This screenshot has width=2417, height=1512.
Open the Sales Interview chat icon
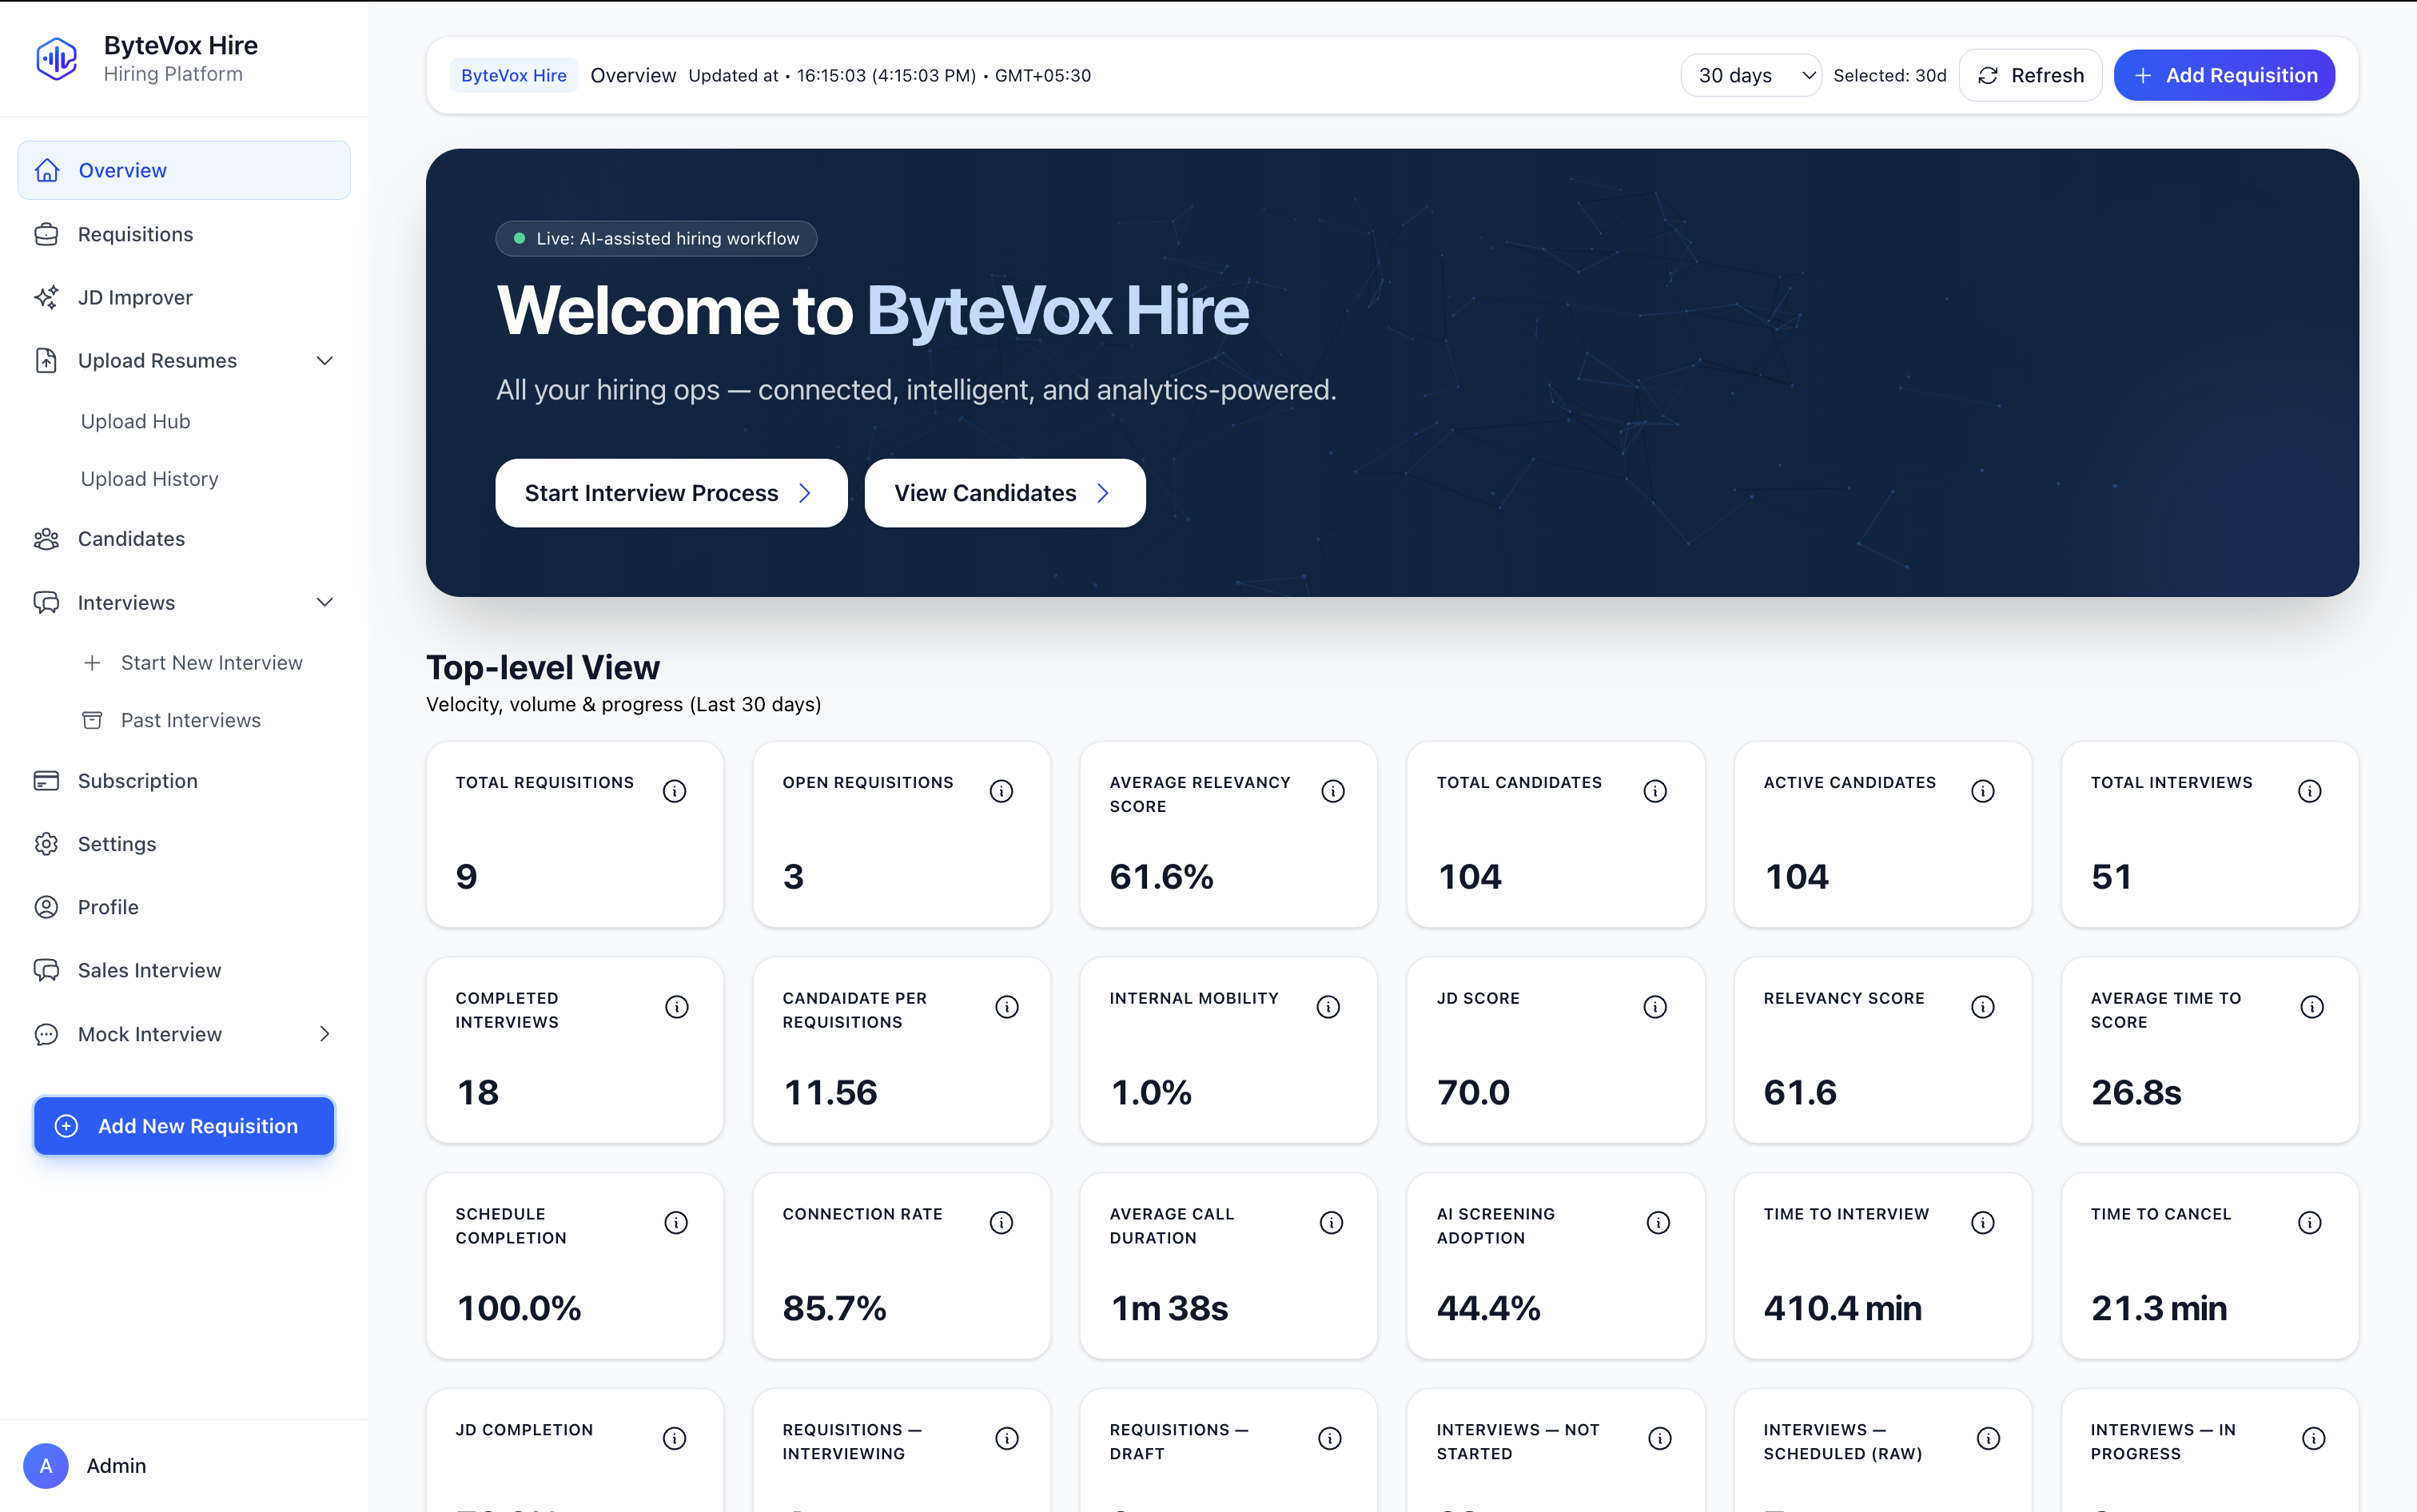coord(47,970)
